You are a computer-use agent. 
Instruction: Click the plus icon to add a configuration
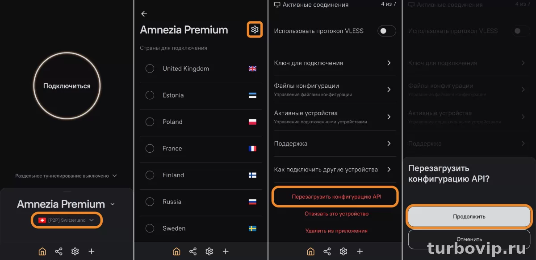[x=91, y=251]
